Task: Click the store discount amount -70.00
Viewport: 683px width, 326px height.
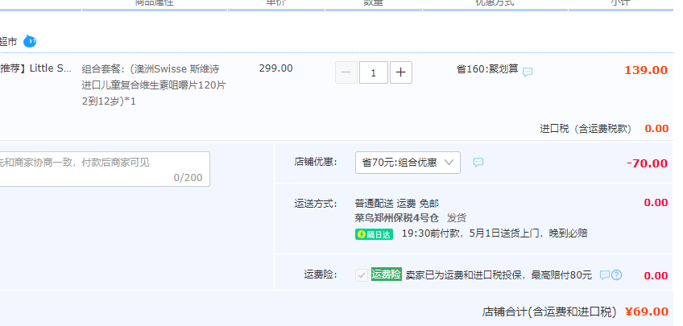Action: coord(648,163)
